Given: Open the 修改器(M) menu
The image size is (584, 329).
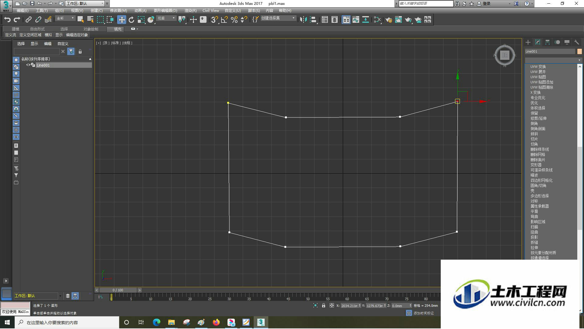Looking at the screenshot, I should tap(118, 11).
